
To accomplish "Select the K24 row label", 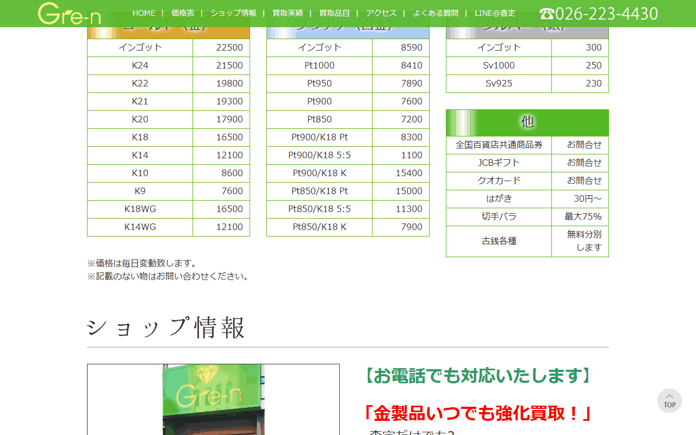I will [140, 65].
